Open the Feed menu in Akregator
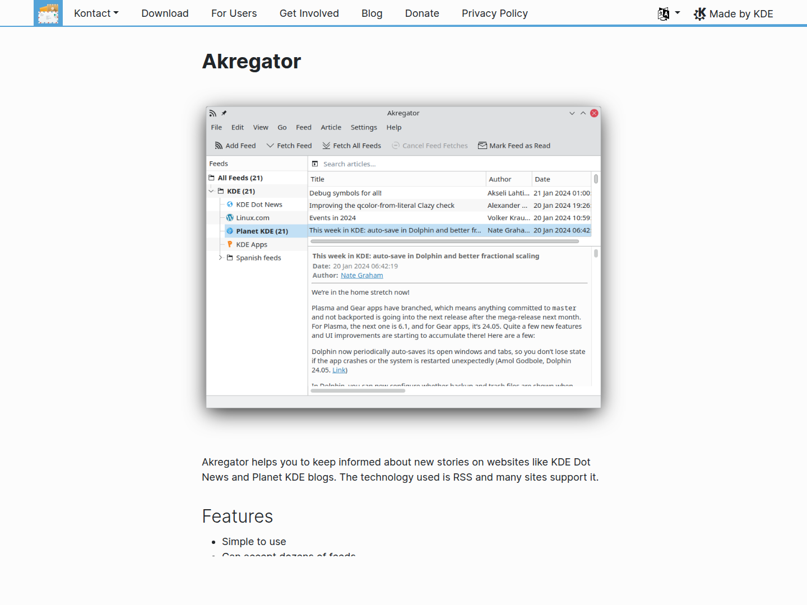 tap(304, 128)
